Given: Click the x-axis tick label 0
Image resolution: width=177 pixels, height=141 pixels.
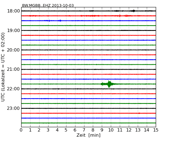Looking at the screenshot, I should (x=21, y=130).
